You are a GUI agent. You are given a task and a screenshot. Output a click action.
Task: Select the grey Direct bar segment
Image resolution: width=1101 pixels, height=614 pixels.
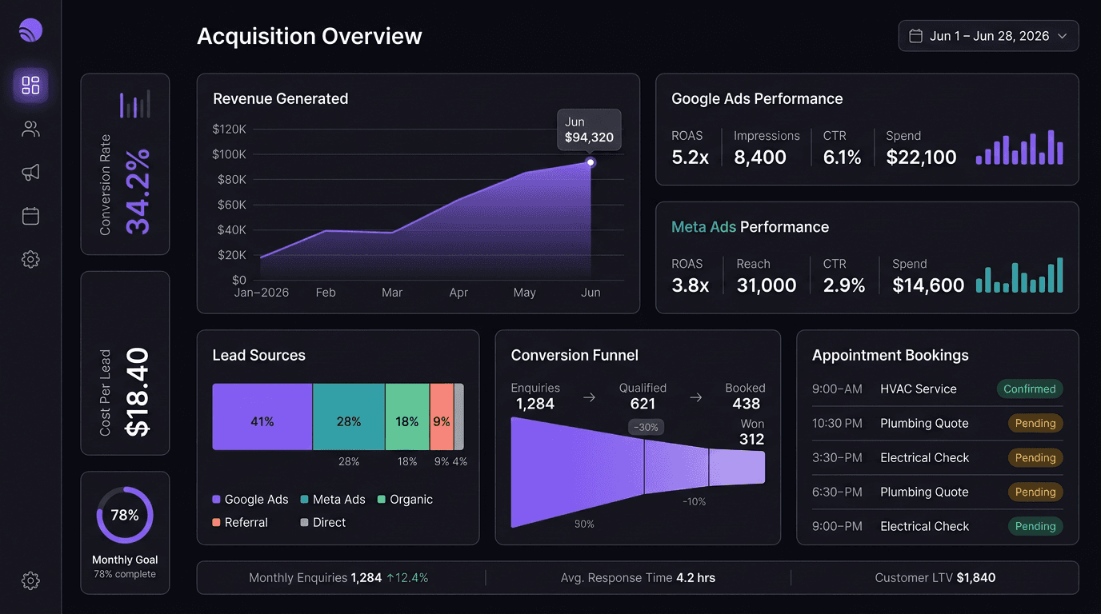click(459, 417)
